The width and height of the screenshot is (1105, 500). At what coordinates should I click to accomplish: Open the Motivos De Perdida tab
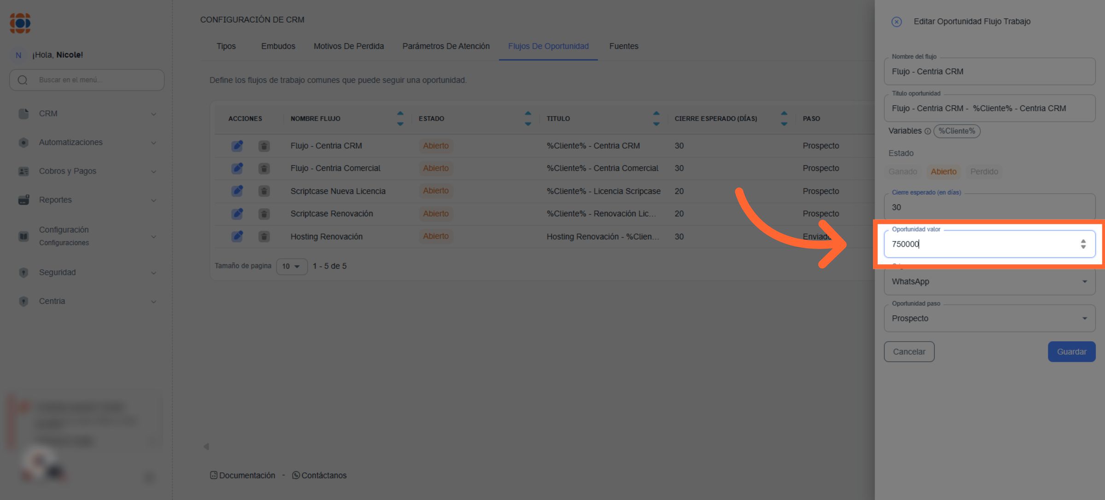tap(349, 47)
